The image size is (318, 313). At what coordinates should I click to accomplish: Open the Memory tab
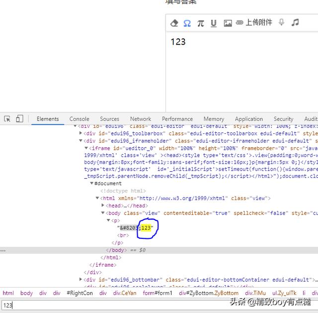tap(214, 119)
